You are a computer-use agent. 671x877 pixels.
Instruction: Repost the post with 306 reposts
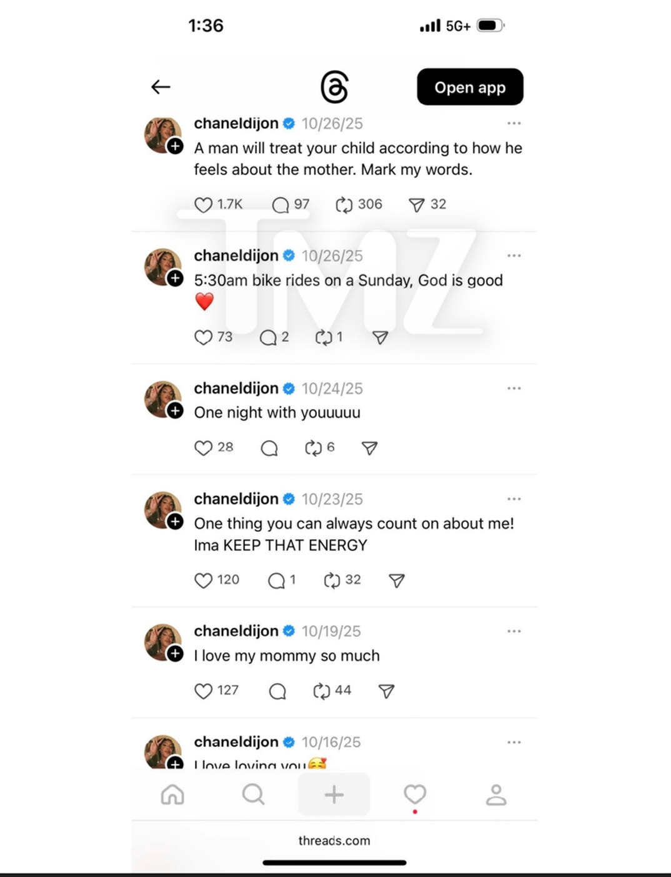pyautogui.click(x=344, y=205)
